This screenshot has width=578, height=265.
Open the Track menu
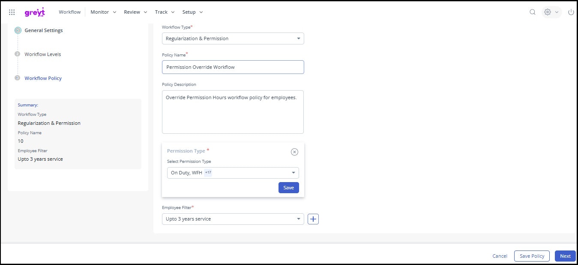[165, 12]
